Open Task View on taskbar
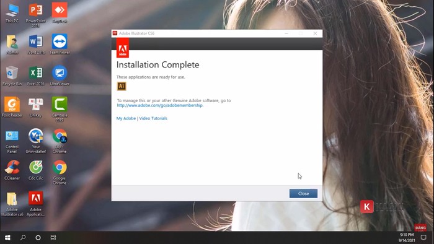Screen dimensions: 434x244 (53, 238)
